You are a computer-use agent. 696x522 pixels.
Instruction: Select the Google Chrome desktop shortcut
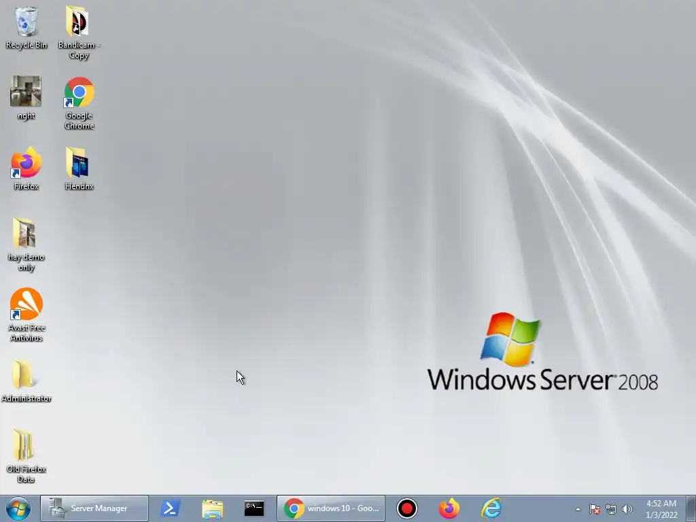[79, 103]
